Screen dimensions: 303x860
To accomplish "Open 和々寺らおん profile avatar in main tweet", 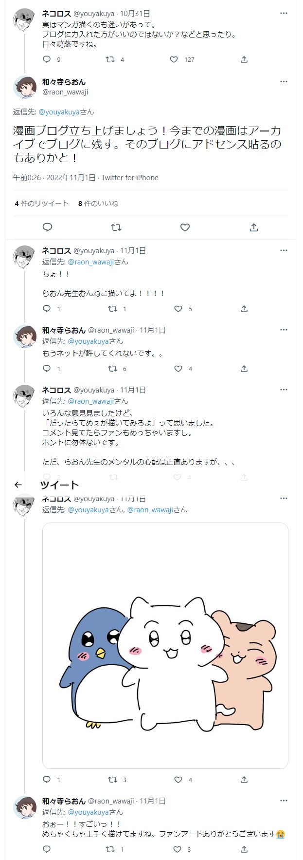I will (25, 88).
